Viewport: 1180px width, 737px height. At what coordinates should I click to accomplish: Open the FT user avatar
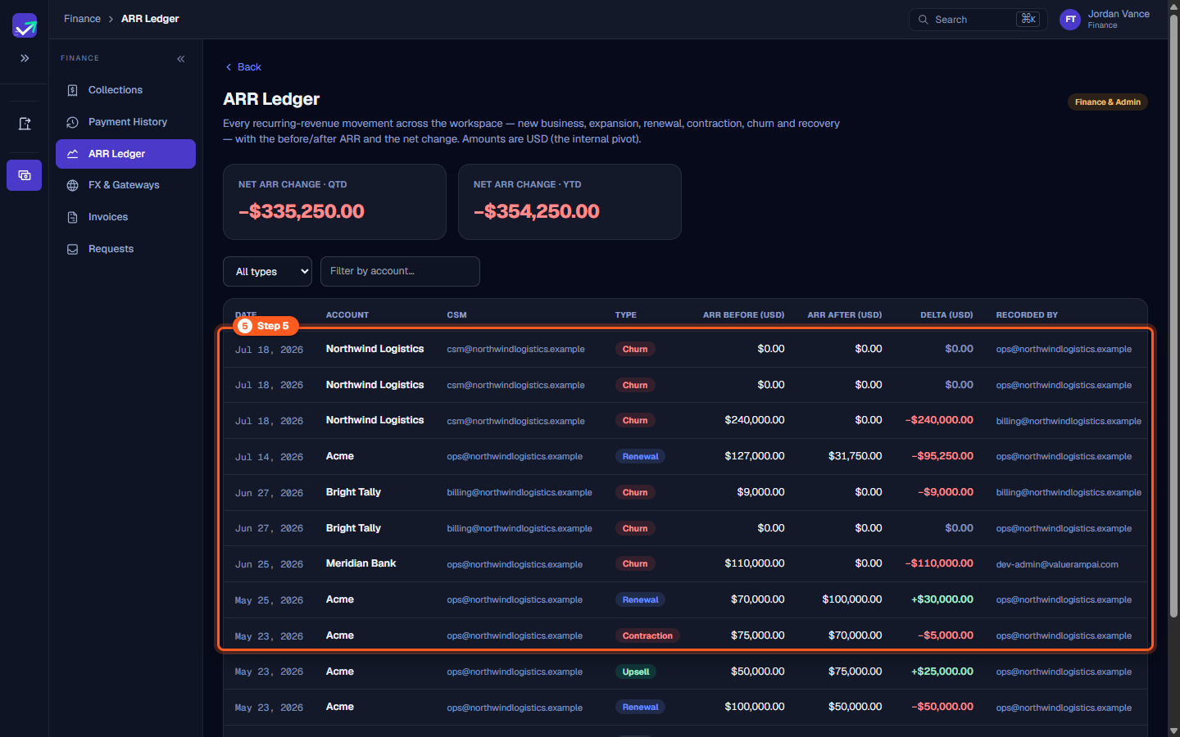[1070, 20]
